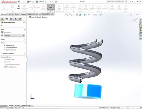This screenshot has height=109, width=142.
Task: Select the Standard Drag radio button
Action: pos(5,45)
